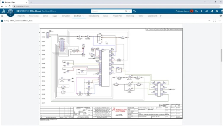Open the 3DEXPERIENCE compass
223x127 pixels.
10,13
